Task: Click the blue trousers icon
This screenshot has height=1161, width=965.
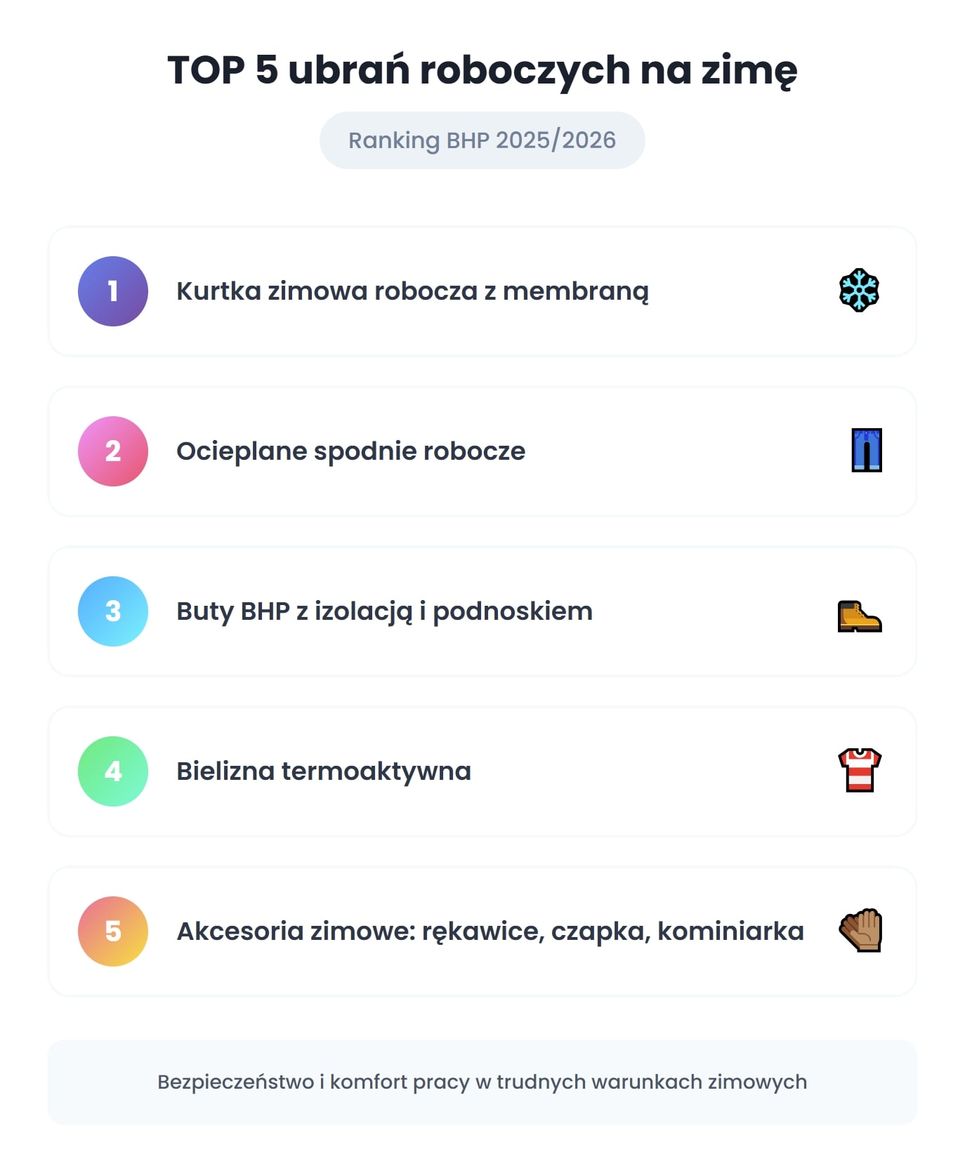Action: pos(866,451)
